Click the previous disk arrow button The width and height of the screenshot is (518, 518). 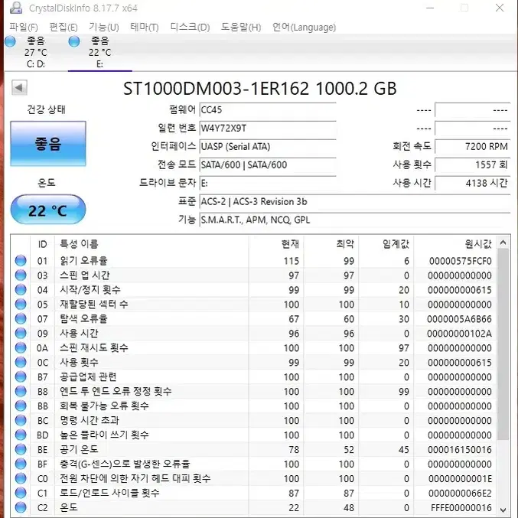[x=19, y=87]
